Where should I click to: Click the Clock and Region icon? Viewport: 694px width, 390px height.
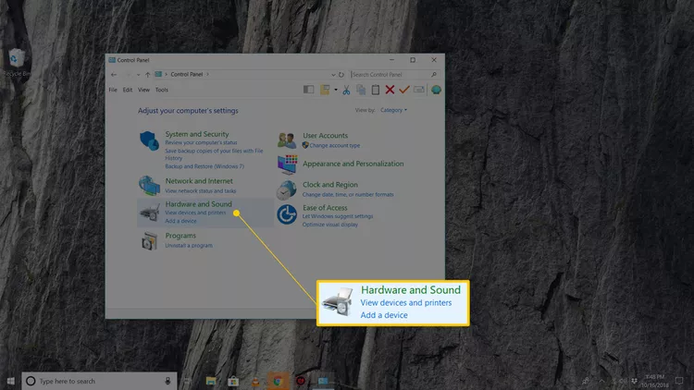click(x=287, y=189)
